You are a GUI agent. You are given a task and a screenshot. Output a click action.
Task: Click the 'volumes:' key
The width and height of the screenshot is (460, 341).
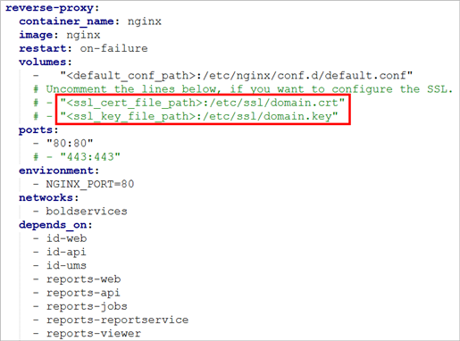point(46,62)
